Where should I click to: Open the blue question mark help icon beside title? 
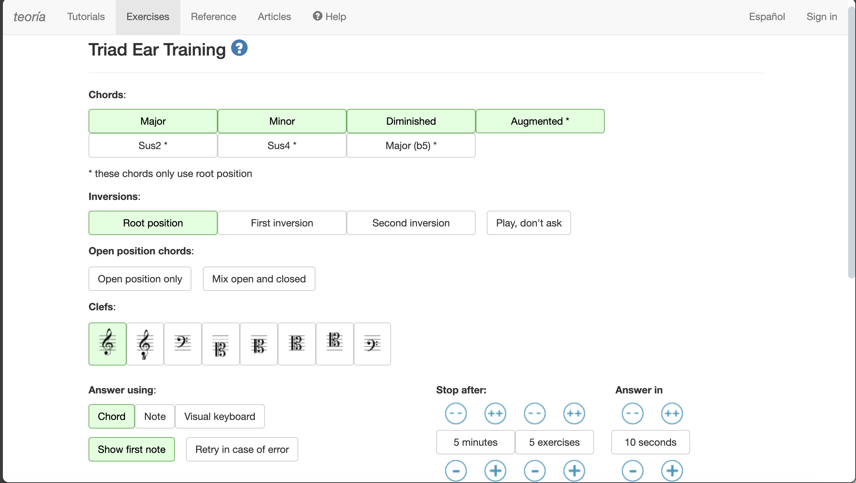[x=239, y=48]
